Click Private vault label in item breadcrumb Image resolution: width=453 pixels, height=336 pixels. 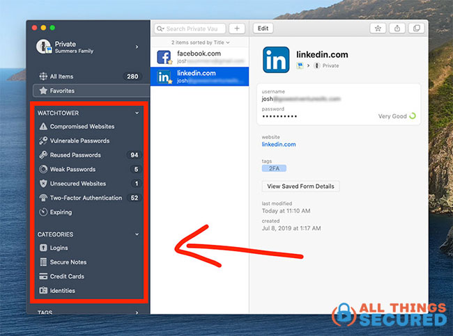(x=330, y=66)
